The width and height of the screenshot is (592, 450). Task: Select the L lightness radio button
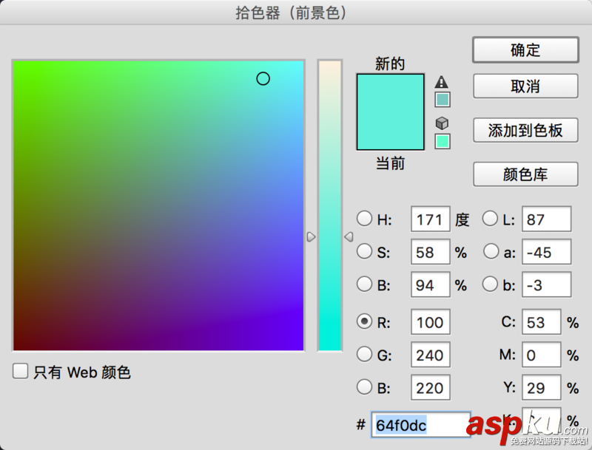click(491, 219)
